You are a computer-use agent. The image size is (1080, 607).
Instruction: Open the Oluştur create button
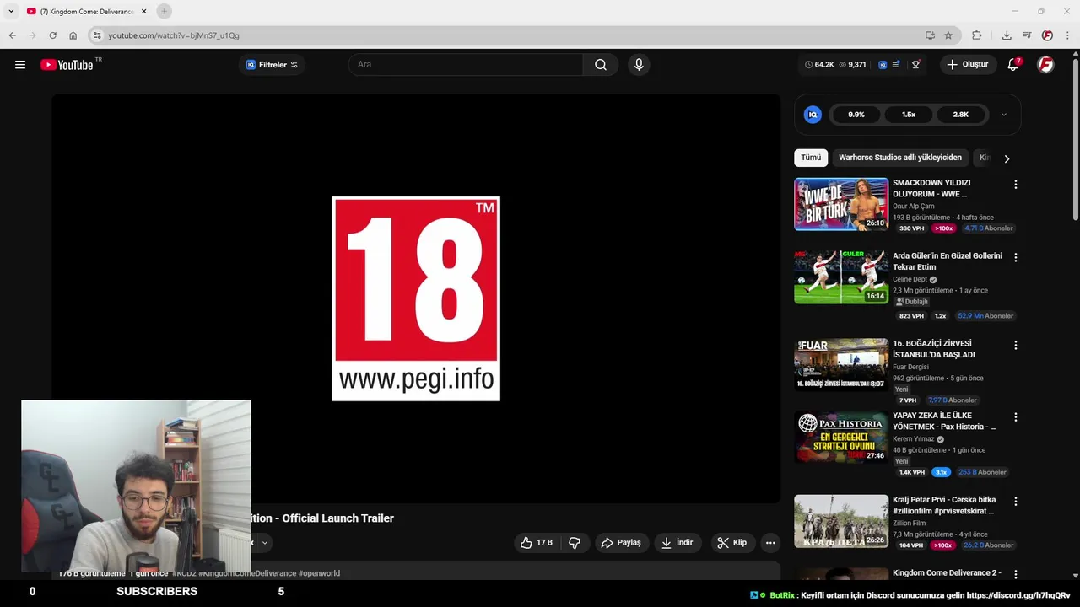coord(968,65)
